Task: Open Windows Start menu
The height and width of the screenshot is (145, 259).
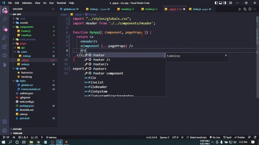Action: 3,142
